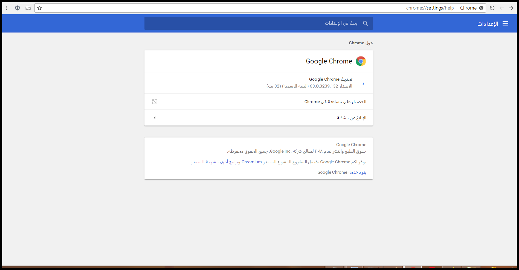Click the حول Chrome section heading
The width and height of the screenshot is (519, 270).
[x=361, y=43]
